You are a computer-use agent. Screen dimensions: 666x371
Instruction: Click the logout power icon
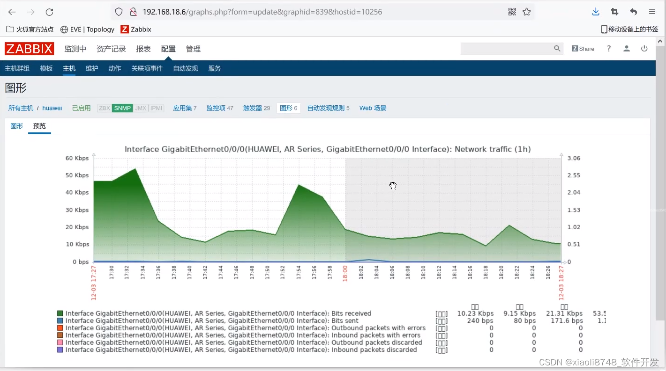644,49
